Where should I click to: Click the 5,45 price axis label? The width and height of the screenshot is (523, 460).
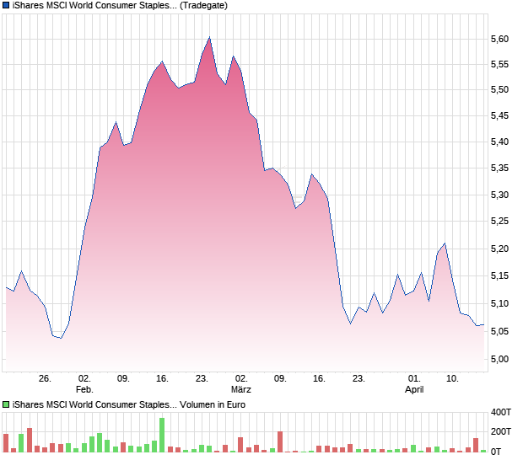click(499, 116)
